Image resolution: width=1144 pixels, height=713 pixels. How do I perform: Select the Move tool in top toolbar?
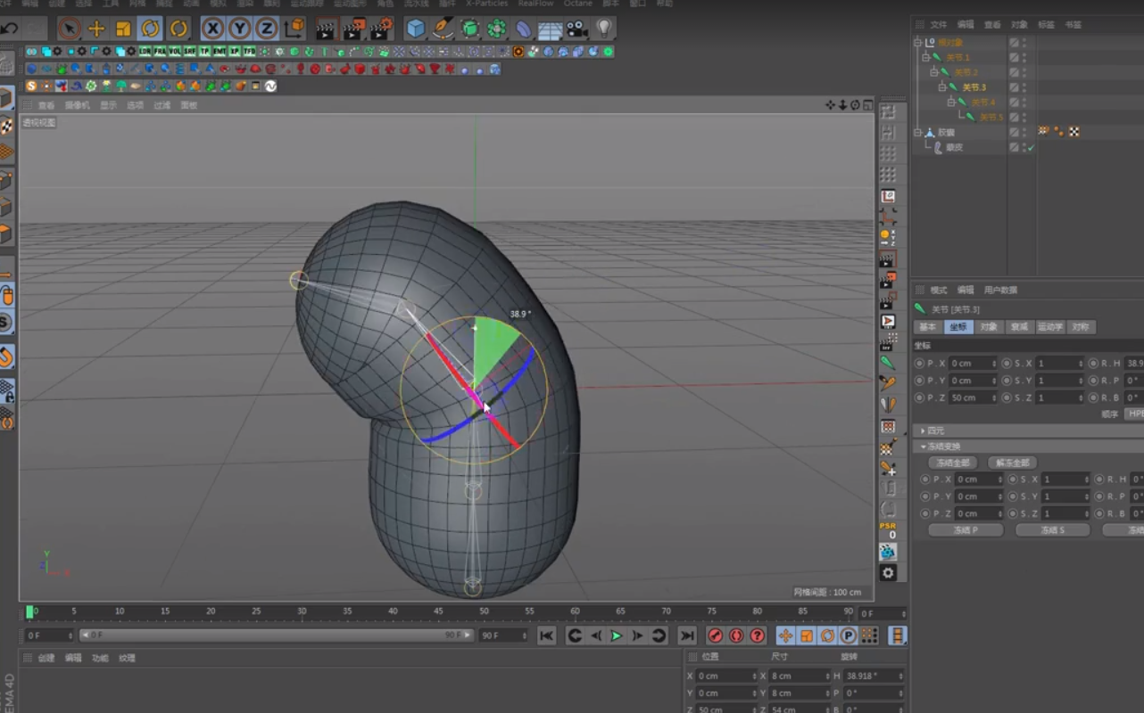click(x=96, y=29)
